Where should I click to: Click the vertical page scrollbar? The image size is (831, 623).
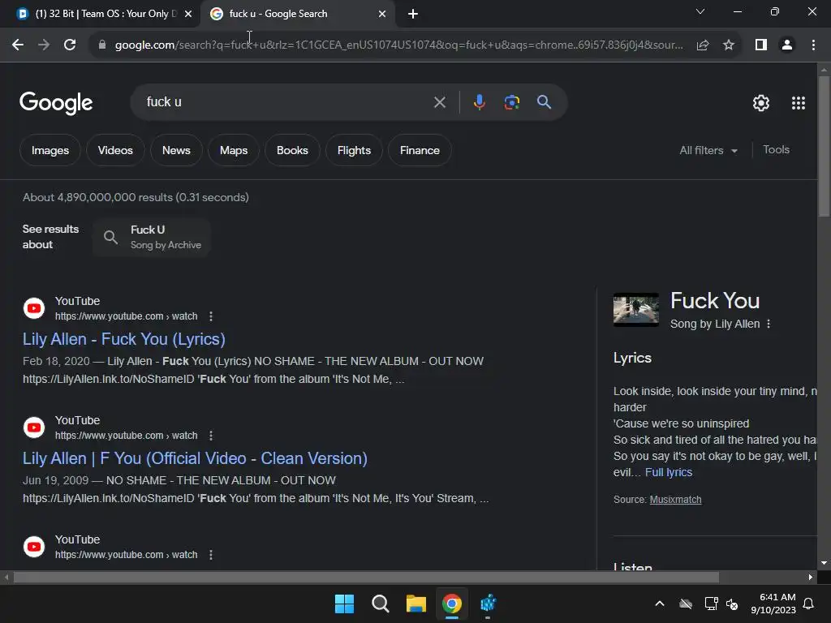[x=824, y=147]
